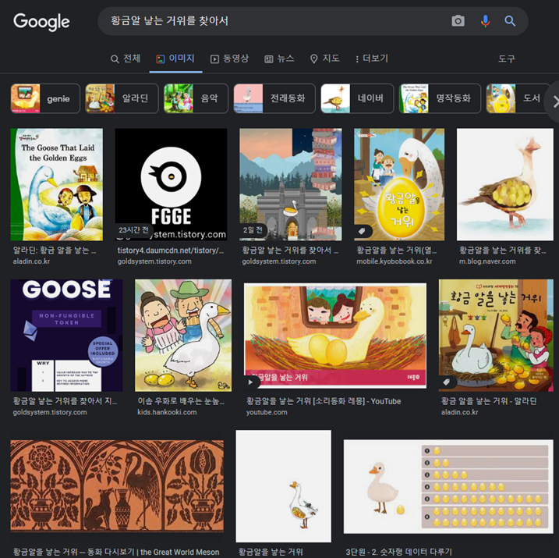Open the 황금알을 낳는 거위(열.. title link
This screenshot has width=559, height=558.
pyautogui.click(x=396, y=251)
